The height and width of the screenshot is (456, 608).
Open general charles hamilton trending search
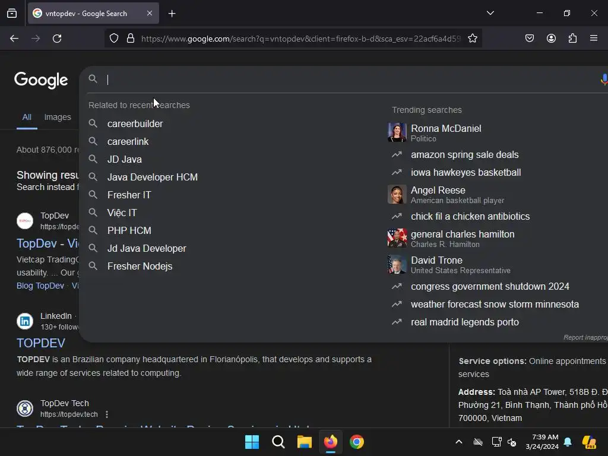(x=463, y=239)
